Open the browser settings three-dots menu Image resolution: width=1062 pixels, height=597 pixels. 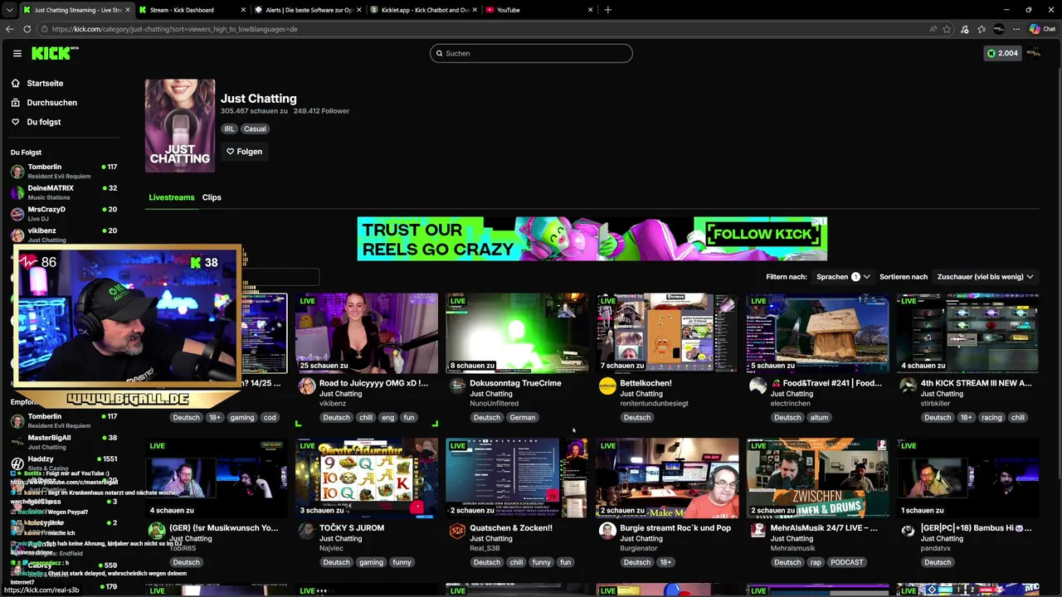1016,29
